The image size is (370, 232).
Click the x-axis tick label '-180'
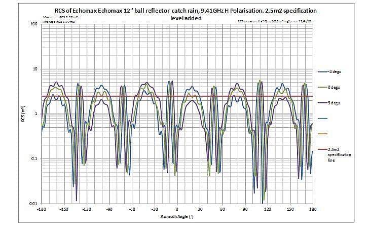42,209
